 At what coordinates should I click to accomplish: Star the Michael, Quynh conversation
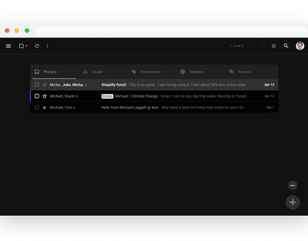(45, 96)
